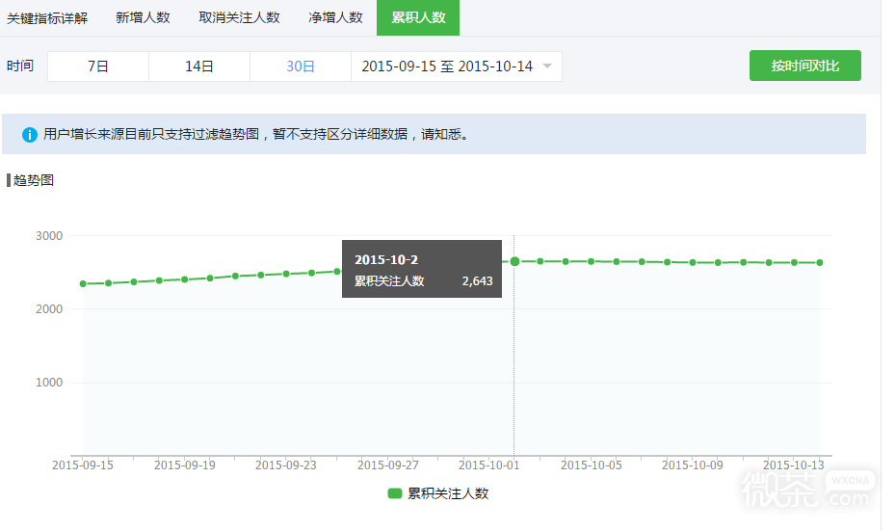Click the highlighted 2015-10-2 data point
895x531 pixels.
[514, 261]
